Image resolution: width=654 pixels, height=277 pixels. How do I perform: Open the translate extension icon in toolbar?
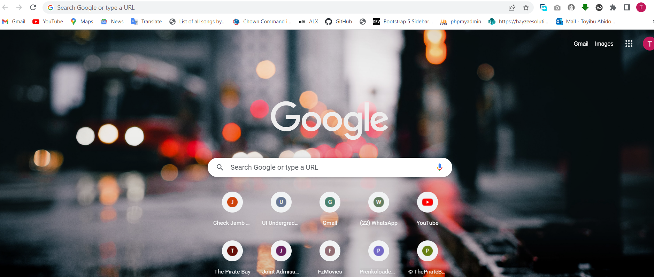[x=543, y=7]
